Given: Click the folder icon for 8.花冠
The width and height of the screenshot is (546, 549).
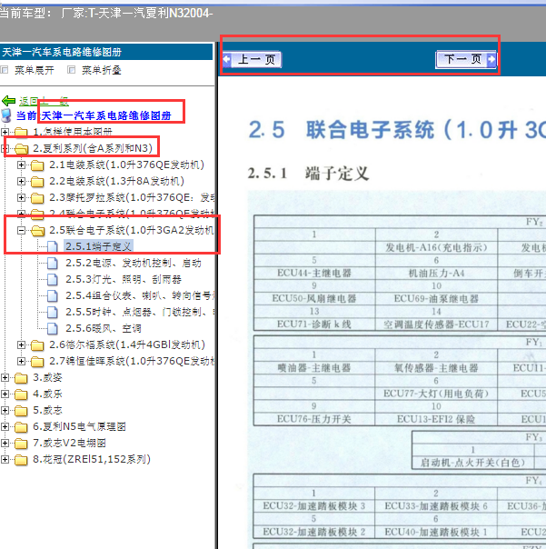Looking at the screenshot, I should pyautogui.click(x=22, y=459).
